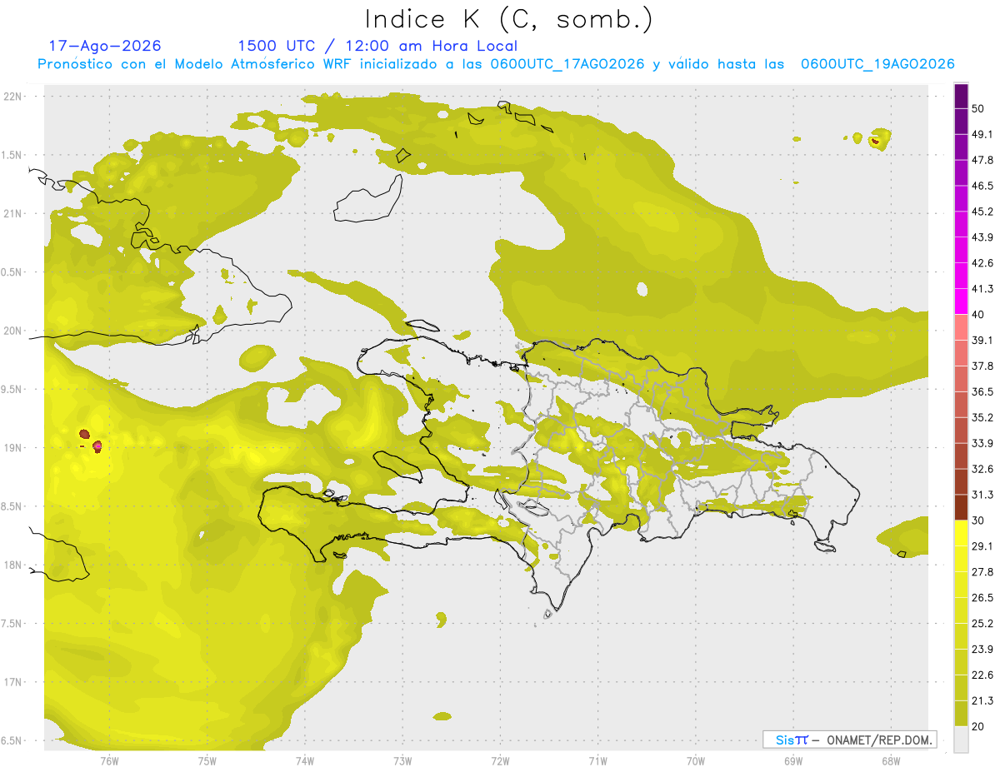This screenshot has width=1000, height=772.
Task: Click the '33.9' colorbar value
Action: click(982, 443)
